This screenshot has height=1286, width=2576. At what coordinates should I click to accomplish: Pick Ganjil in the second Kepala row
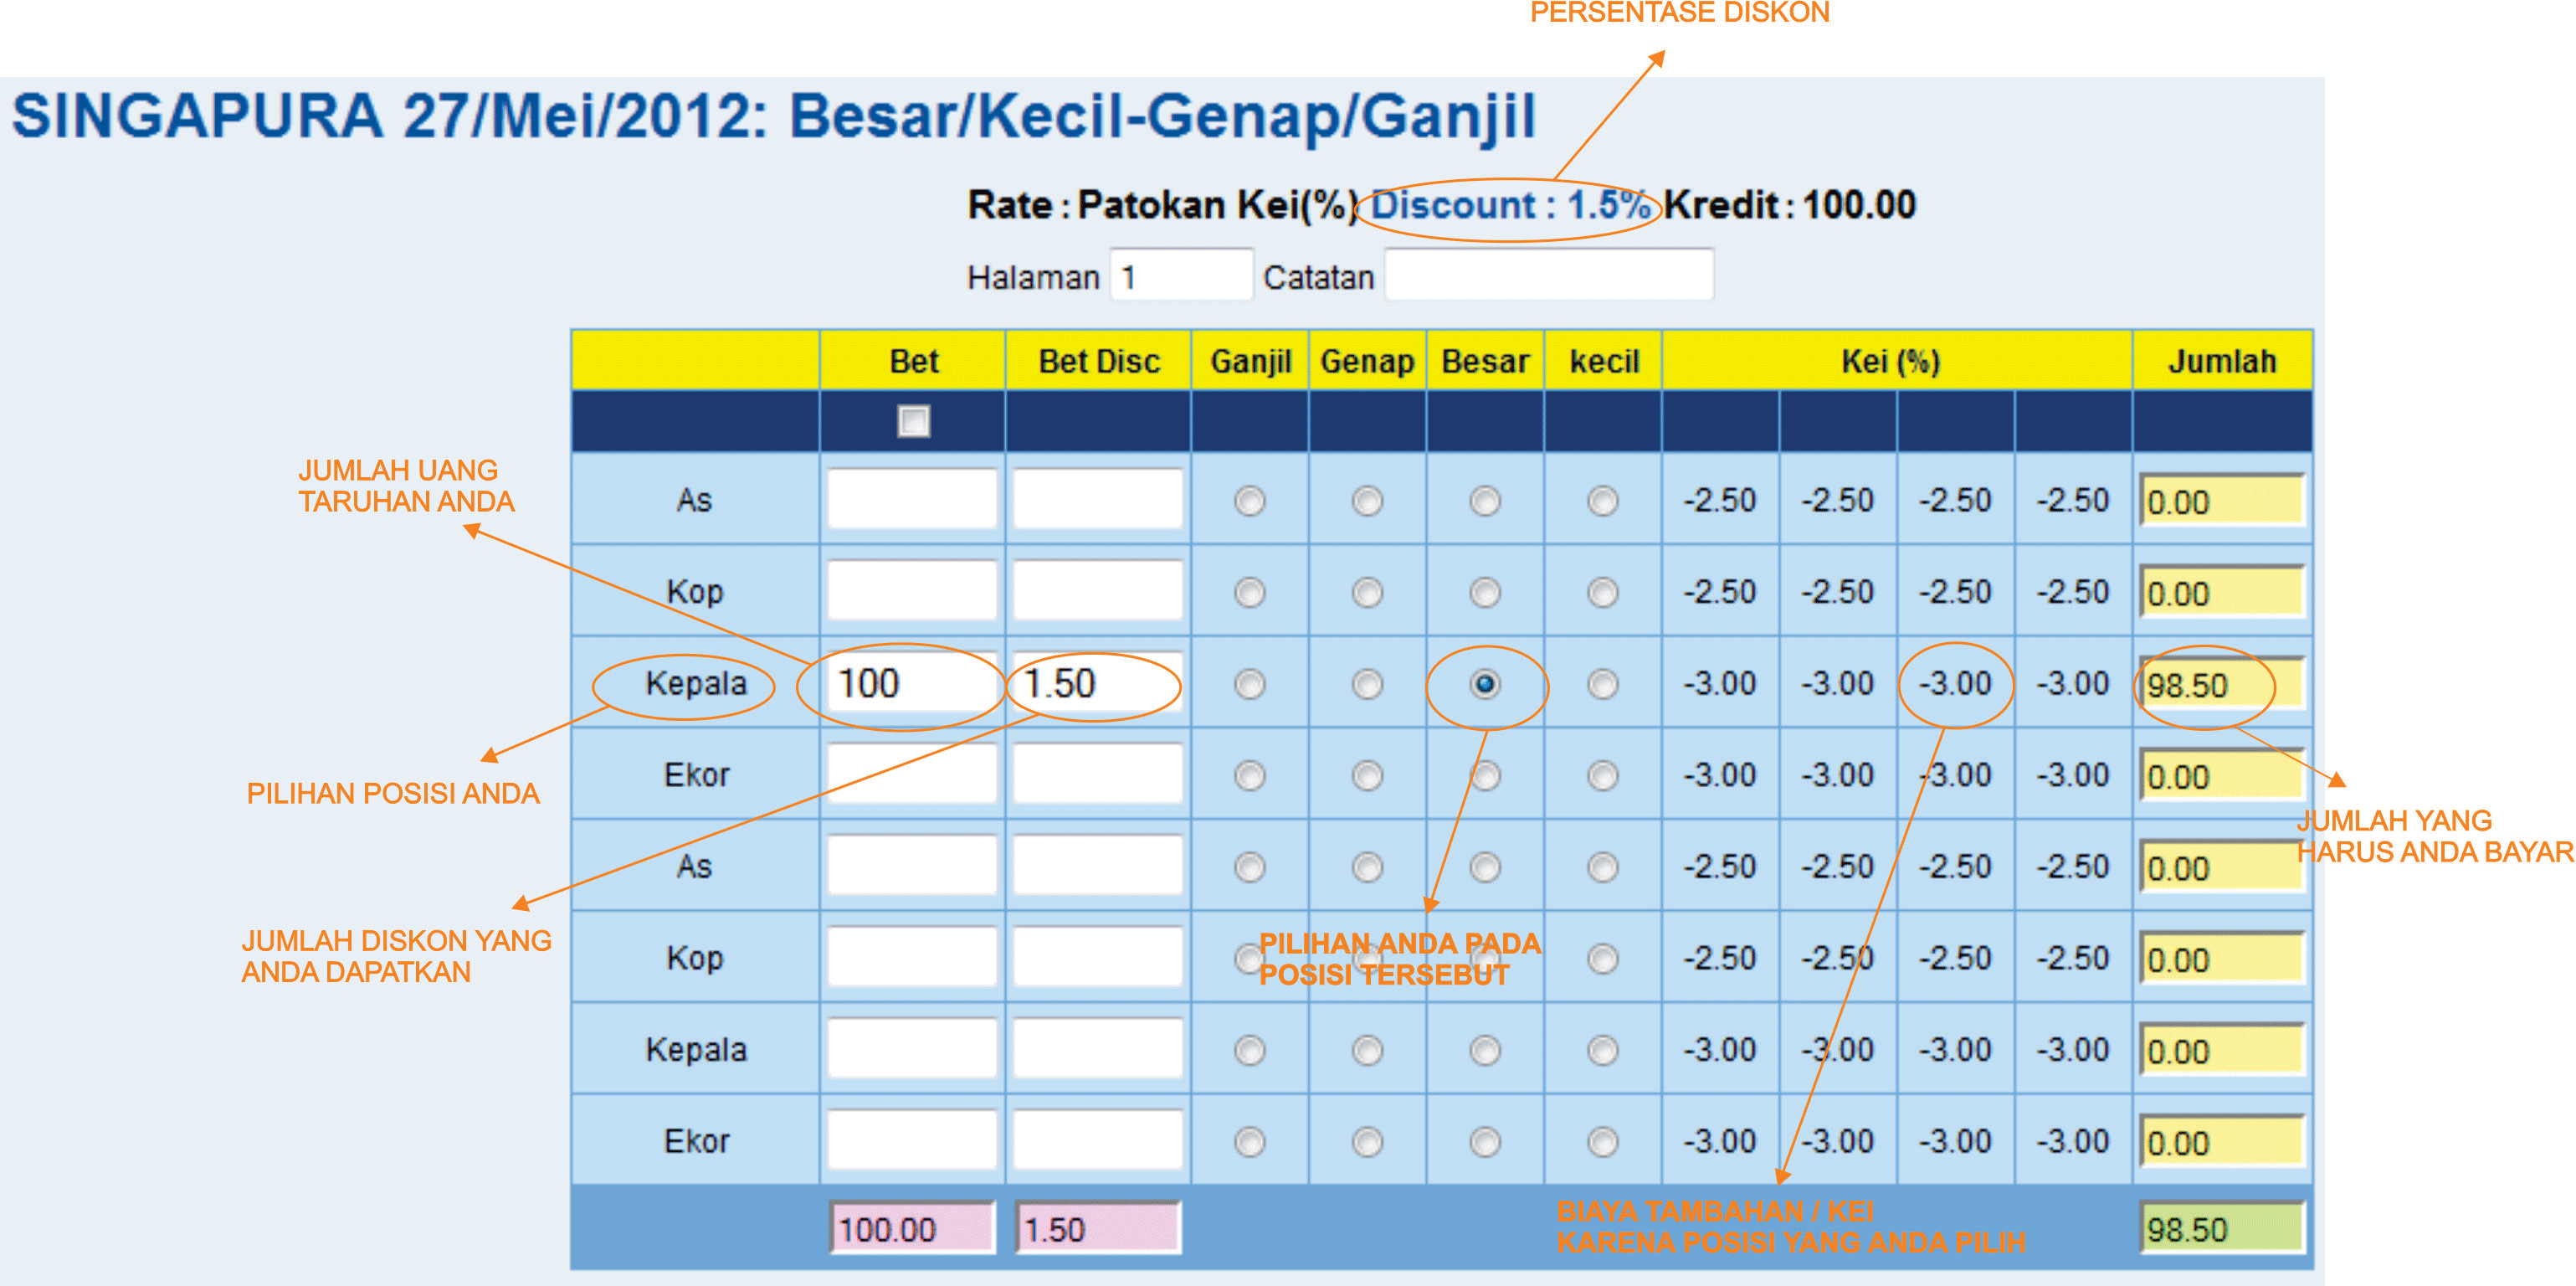pyautogui.click(x=1249, y=1050)
